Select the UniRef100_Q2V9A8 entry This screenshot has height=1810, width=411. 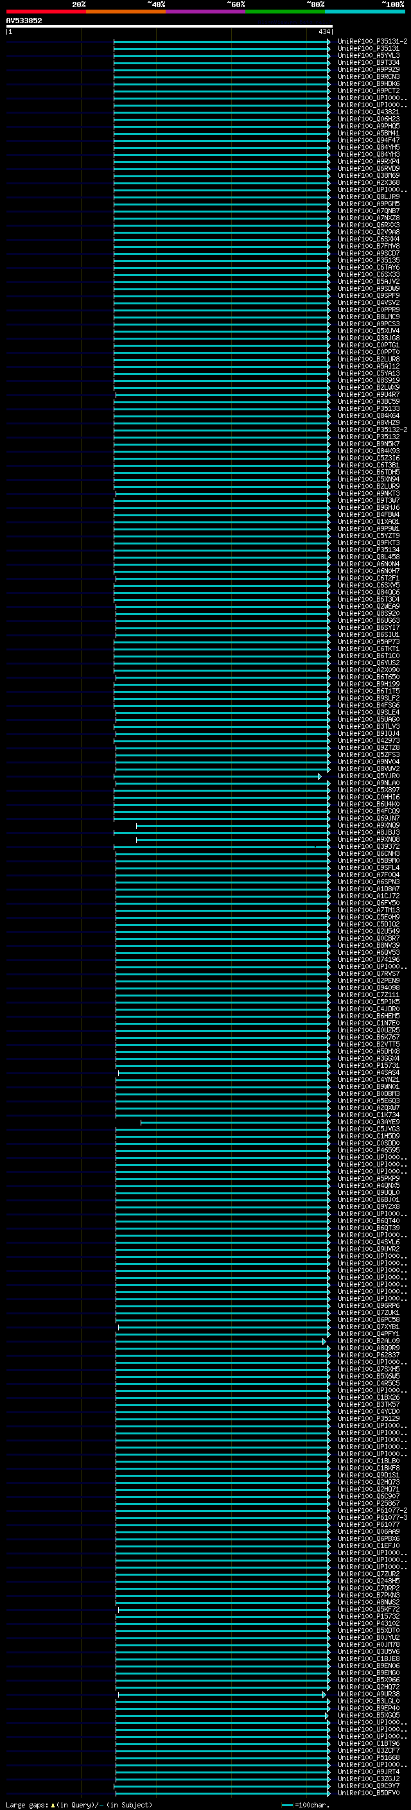(x=369, y=232)
